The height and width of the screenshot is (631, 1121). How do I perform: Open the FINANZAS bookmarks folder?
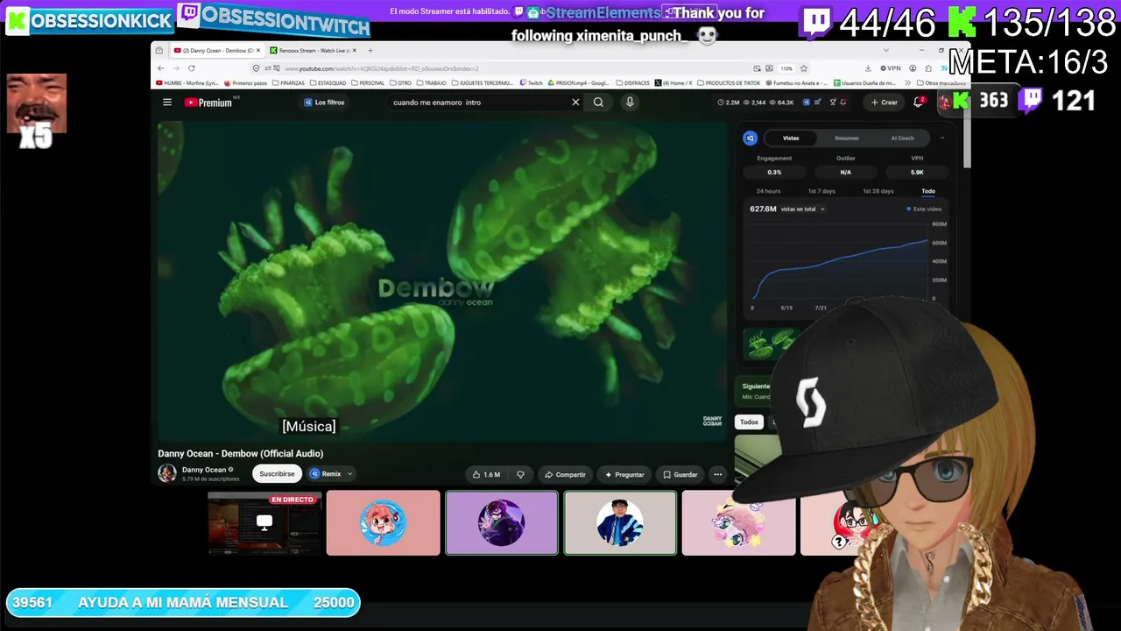tap(288, 83)
